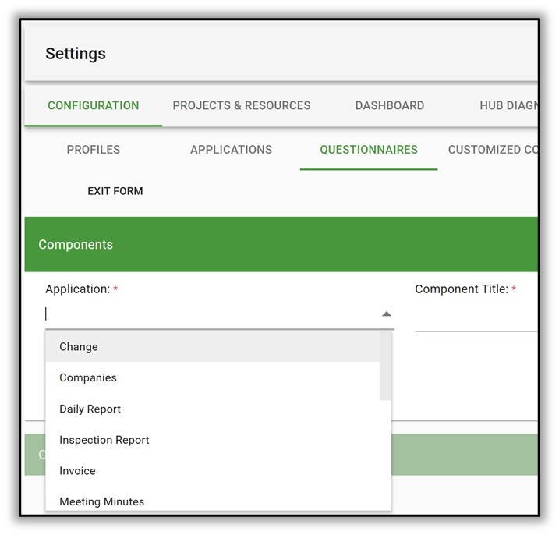The width and height of the screenshot is (559, 535).
Task: Switch to the Configuration tab
Action: coord(94,106)
